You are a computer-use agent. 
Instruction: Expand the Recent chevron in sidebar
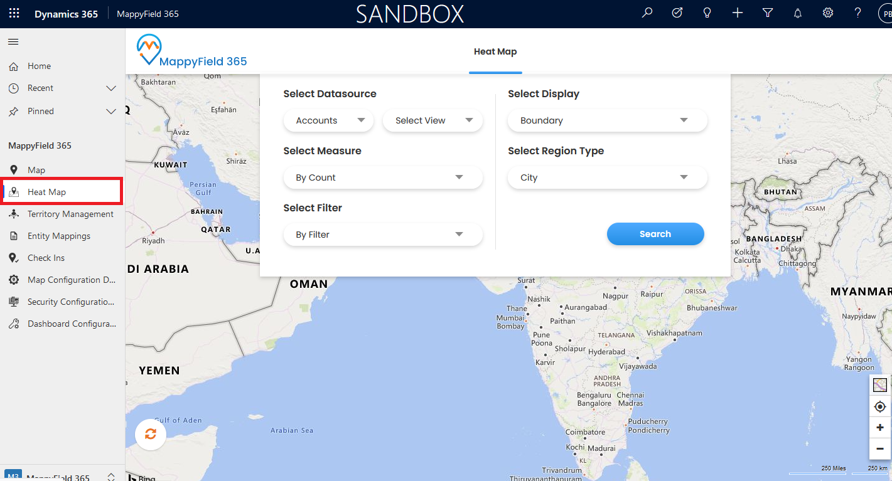(x=111, y=88)
